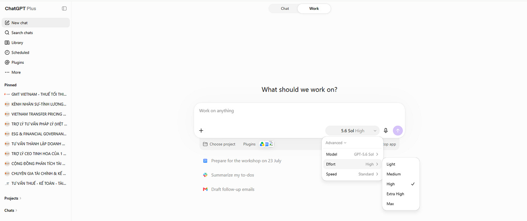
Task: Click the Gmail icon beside Draft follow-up emails
Action: click(205, 189)
